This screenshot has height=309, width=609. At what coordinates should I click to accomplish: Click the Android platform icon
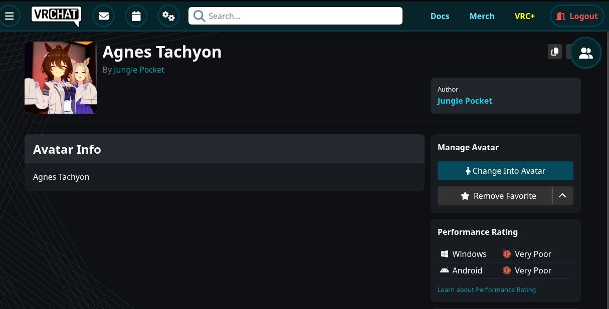coord(445,270)
